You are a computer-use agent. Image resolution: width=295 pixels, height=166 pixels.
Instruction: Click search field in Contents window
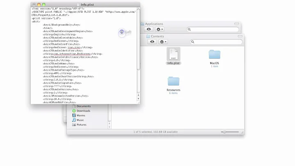tap(216, 42)
